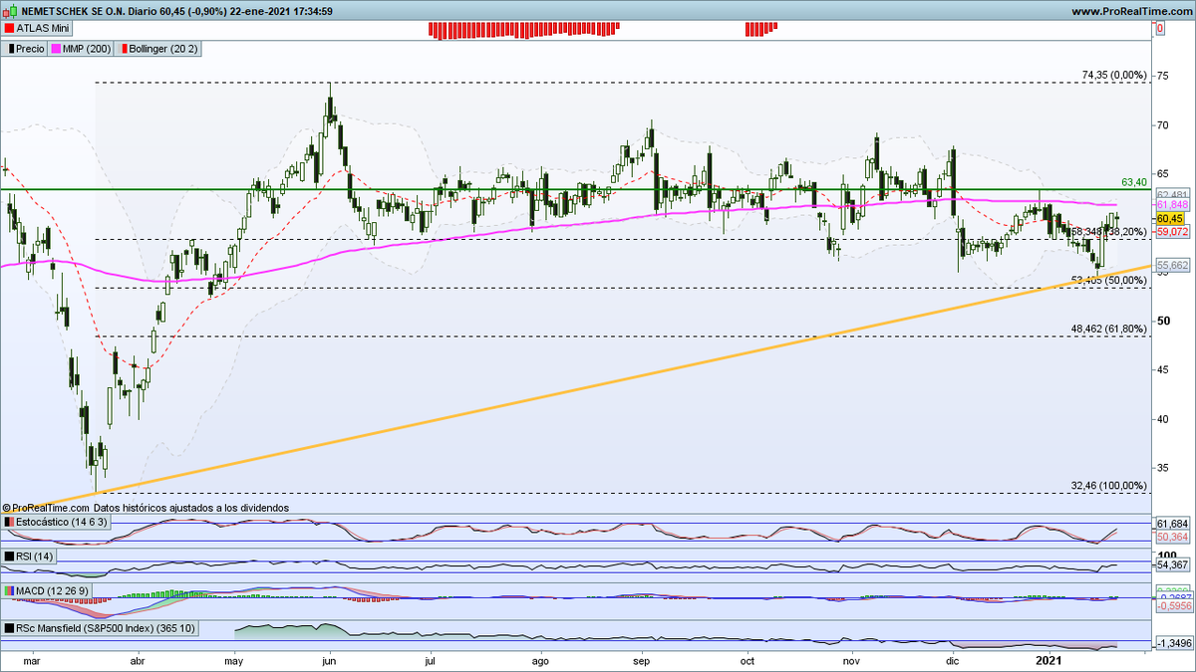The width and height of the screenshot is (1196, 672).
Task: Visit the www.ProRealTime.com link
Action: tap(1133, 11)
